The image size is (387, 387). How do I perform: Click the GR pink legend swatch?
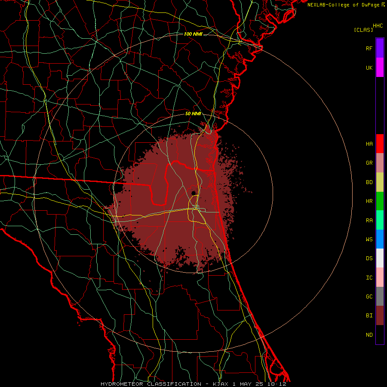tap(380, 163)
